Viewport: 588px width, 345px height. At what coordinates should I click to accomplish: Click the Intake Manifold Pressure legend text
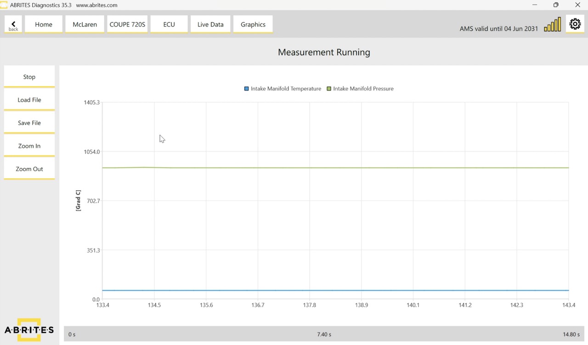click(x=363, y=89)
